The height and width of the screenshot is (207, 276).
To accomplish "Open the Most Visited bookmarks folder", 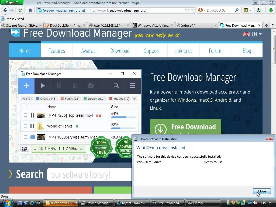I will [x=13, y=19].
